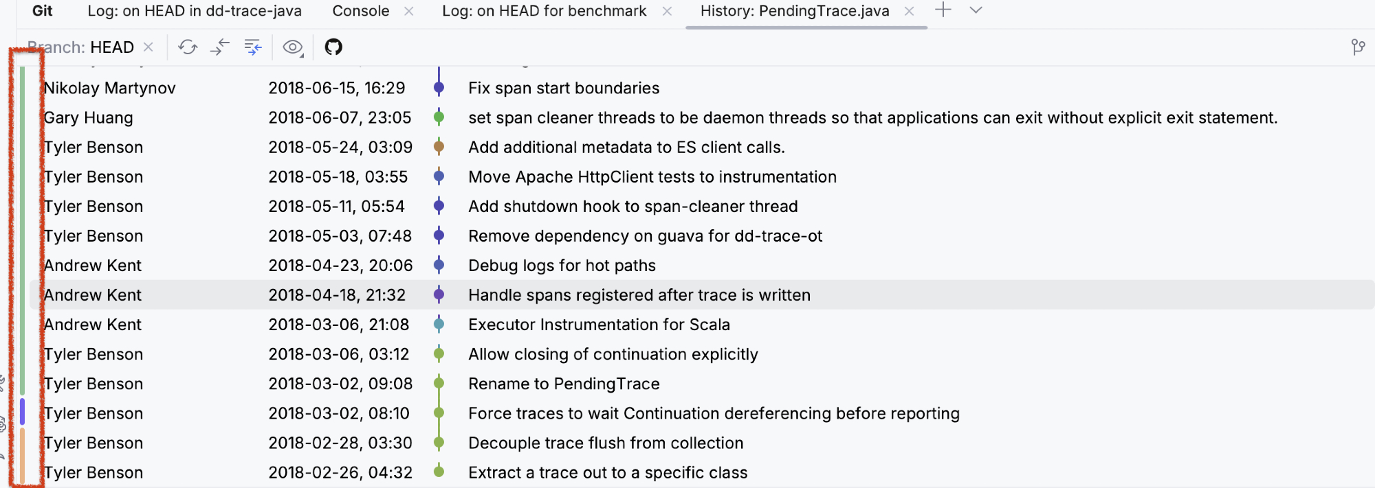Viewport: 1375px width, 488px height.
Task: Click the Refresh log icon
Action: click(188, 47)
